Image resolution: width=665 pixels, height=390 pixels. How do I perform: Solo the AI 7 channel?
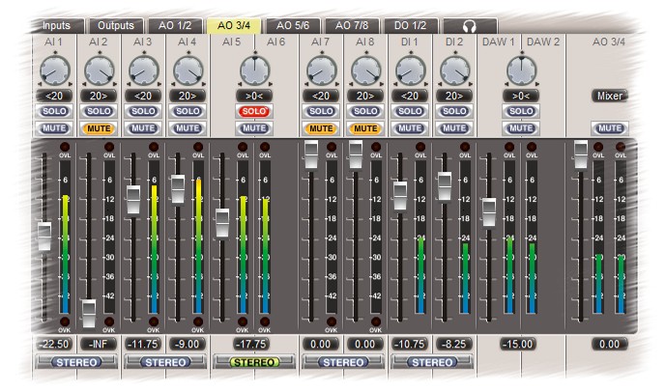(x=321, y=111)
